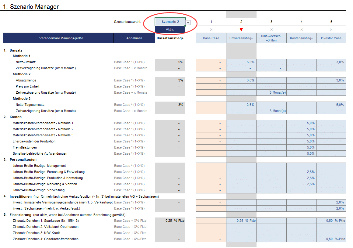The width and height of the screenshot is (353, 248).
Task: Select the Szenario 2 selection cell
Action: (x=170, y=22)
